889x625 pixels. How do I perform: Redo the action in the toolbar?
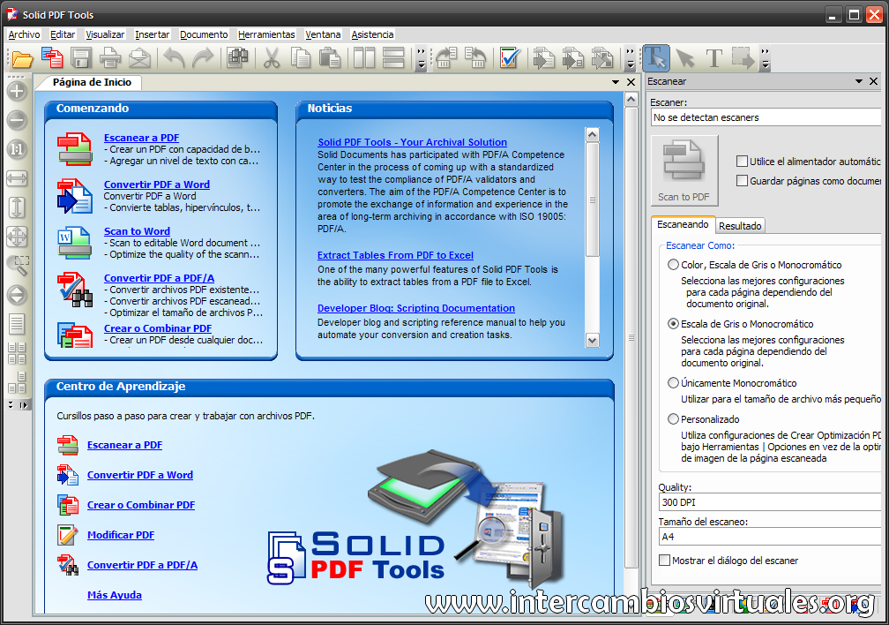(203, 58)
